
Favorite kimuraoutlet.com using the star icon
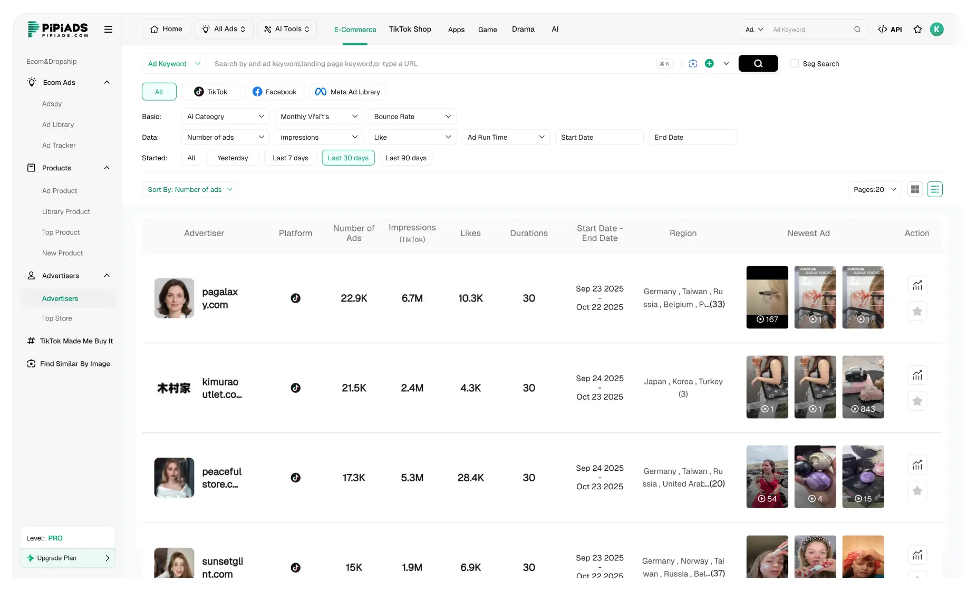(917, 401)
